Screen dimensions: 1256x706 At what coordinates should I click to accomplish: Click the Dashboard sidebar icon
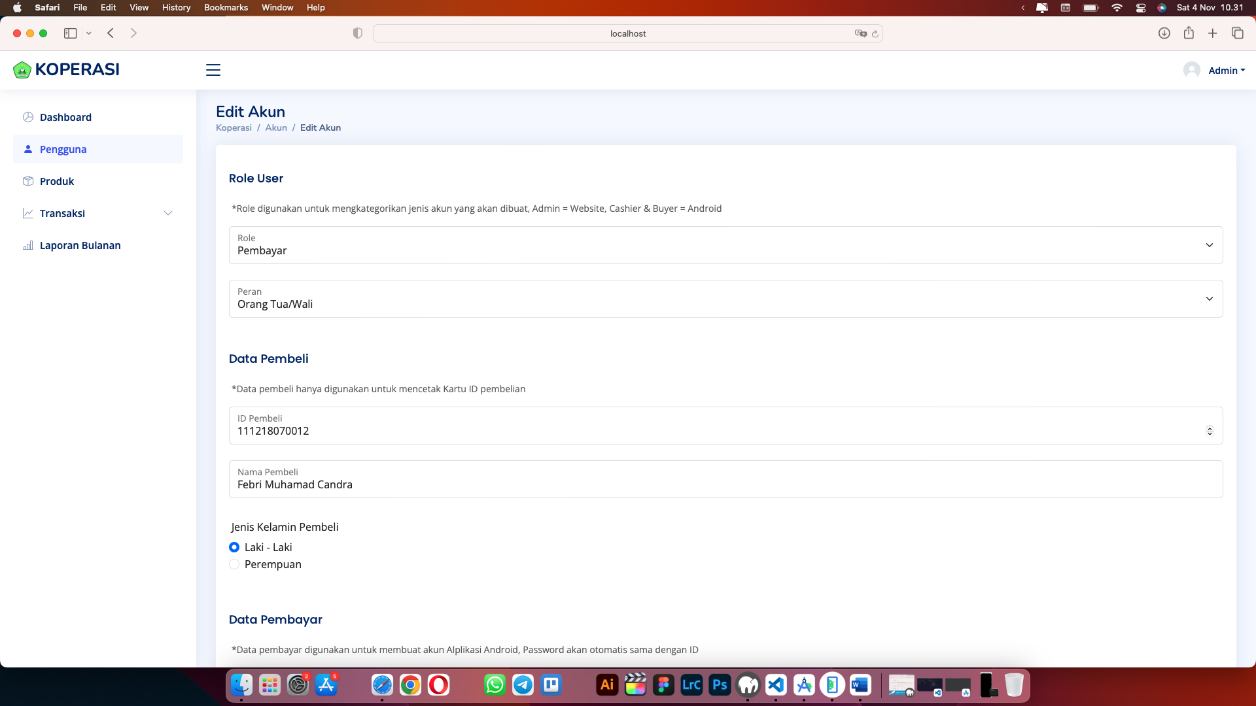click(28, 117)
